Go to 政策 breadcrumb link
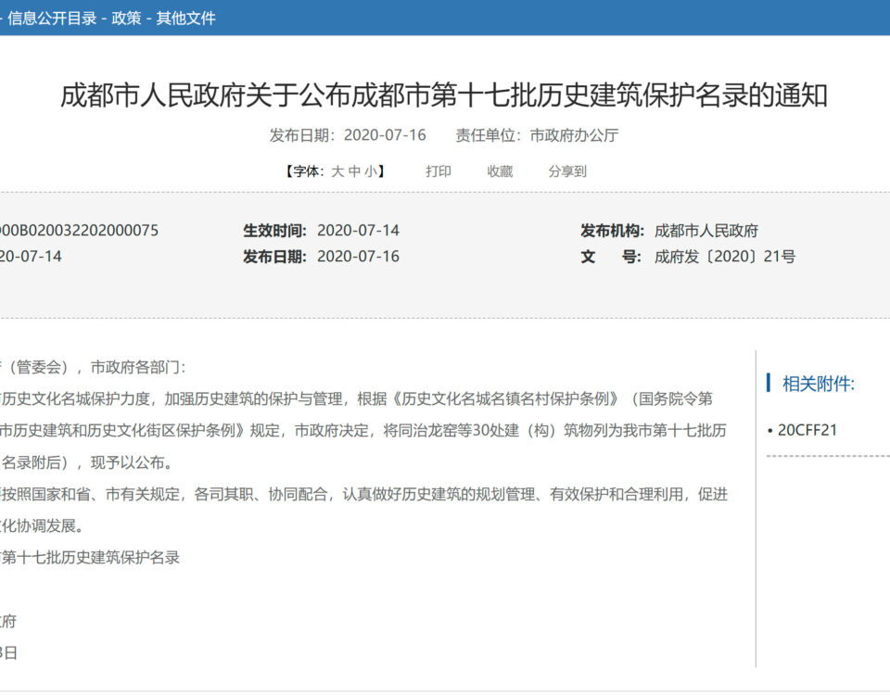The width and height of the screenshot is (890, 695). pos(127,19)
